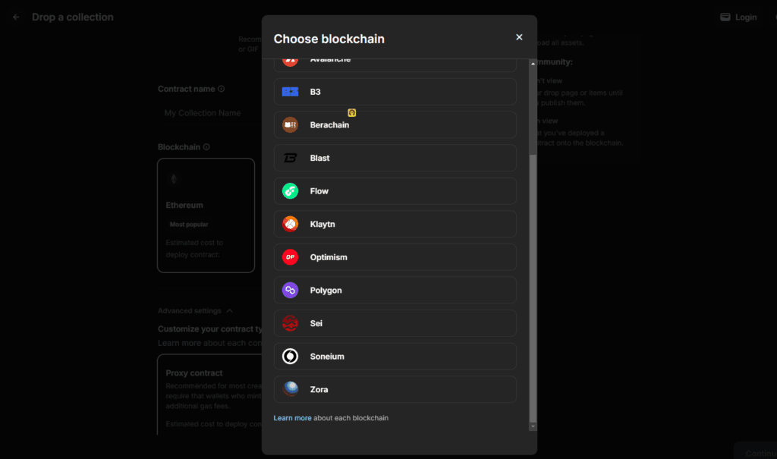
Task: Choose Zora from the blockchain list
Action: tap(395, 389)
